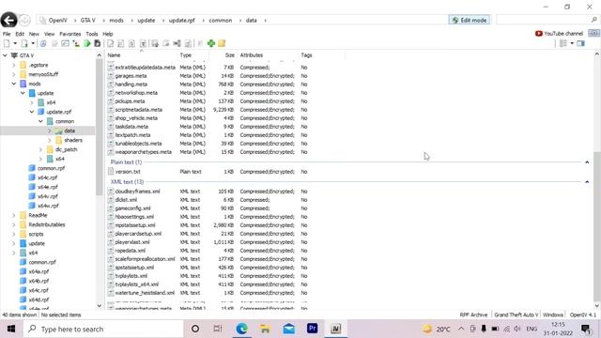Collapse the GTA V root tree node
601x338 pixels.
click(x=5, y=55)
